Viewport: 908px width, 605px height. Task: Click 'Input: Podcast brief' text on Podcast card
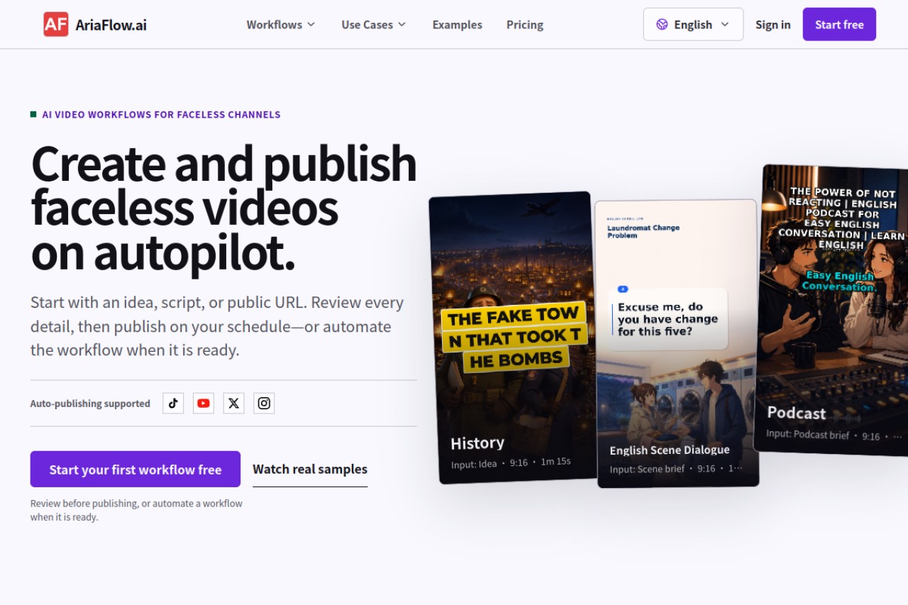point(807,434)
